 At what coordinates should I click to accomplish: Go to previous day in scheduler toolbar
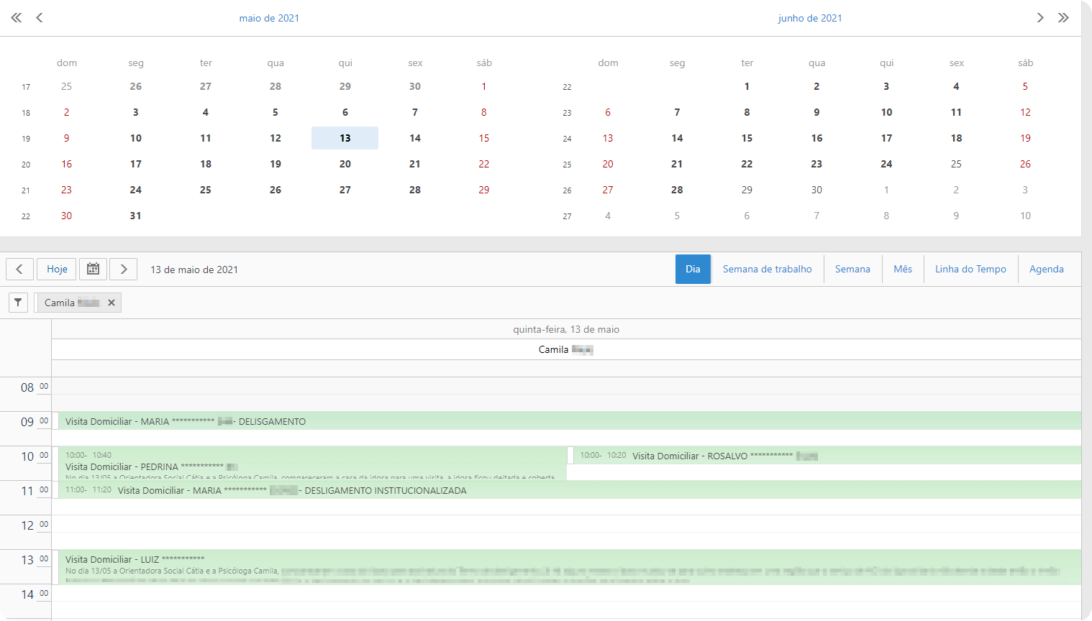(x=19, y=270)
